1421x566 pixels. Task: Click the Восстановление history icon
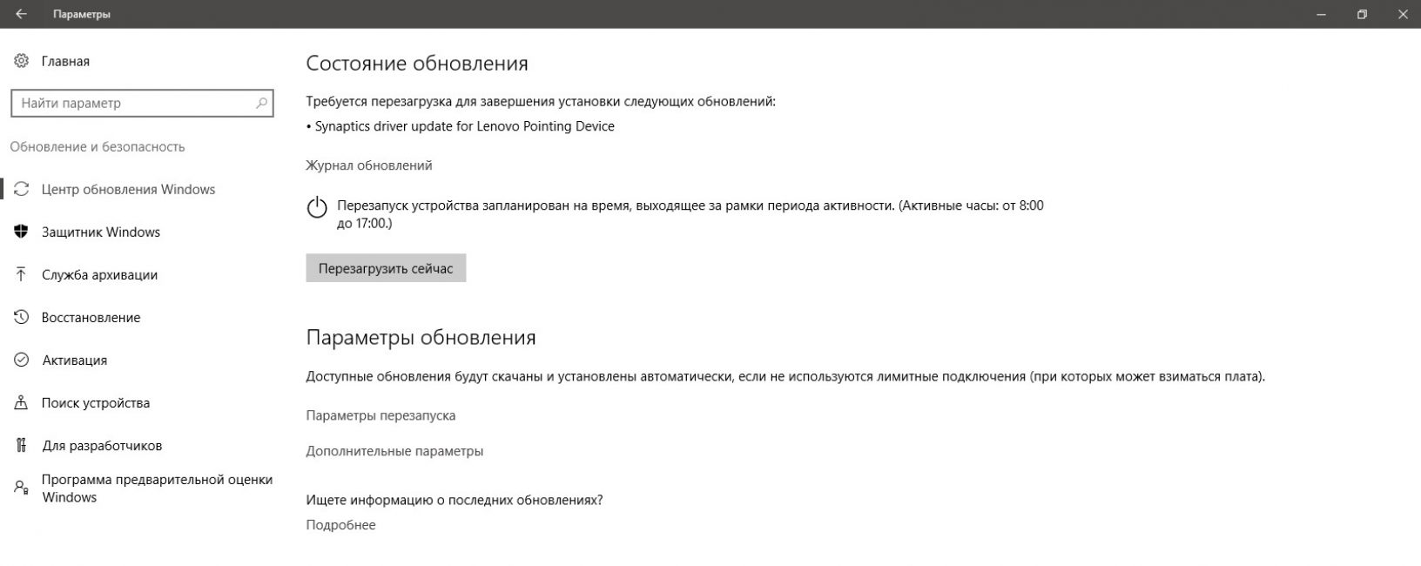[22, 317]
